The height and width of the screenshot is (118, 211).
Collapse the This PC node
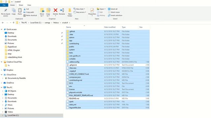tap(2, 88)
